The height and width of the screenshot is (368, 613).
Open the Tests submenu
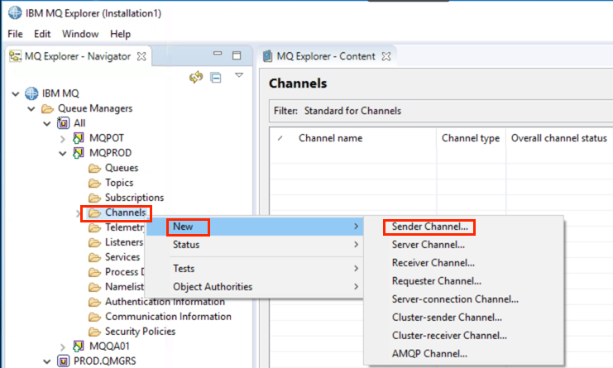point(255,269)
